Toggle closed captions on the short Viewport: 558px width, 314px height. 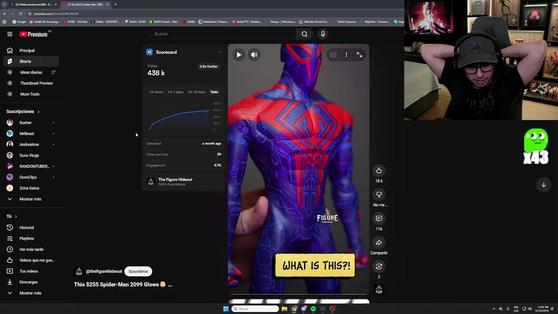tap(333, 55)
